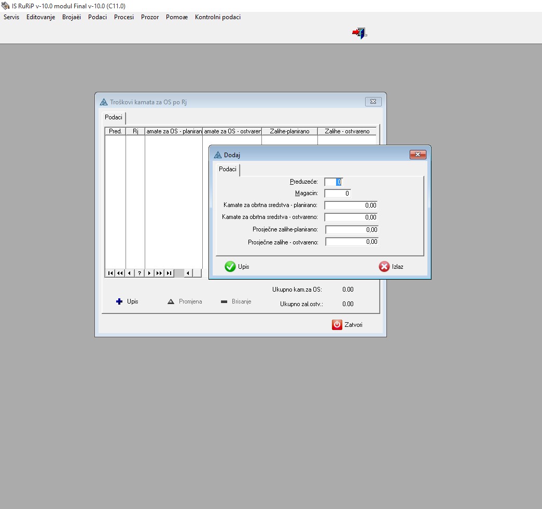542x509 pixels.
Task: Open the Servis menu
Action: coord(11,17)
